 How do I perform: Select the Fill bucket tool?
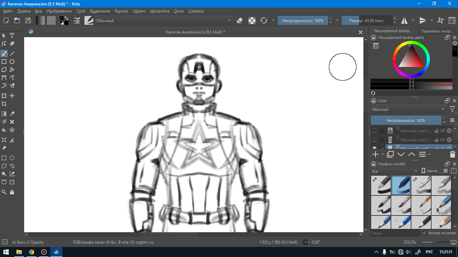click(4, 130)
